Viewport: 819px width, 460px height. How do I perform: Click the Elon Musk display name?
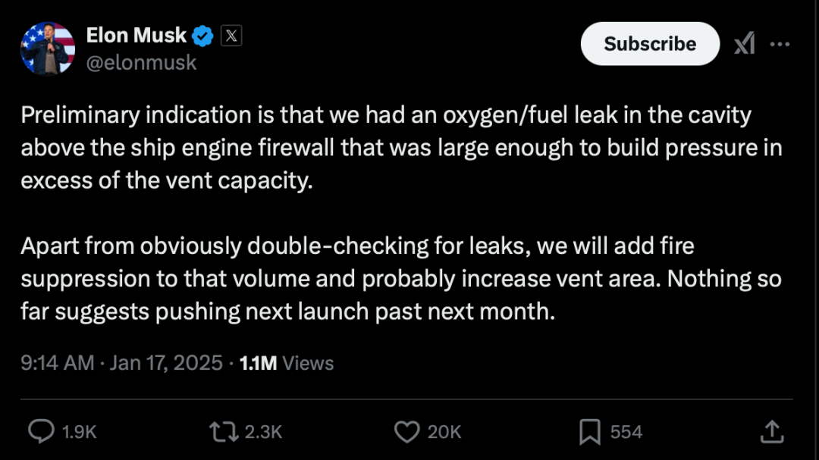coord(136,36)
